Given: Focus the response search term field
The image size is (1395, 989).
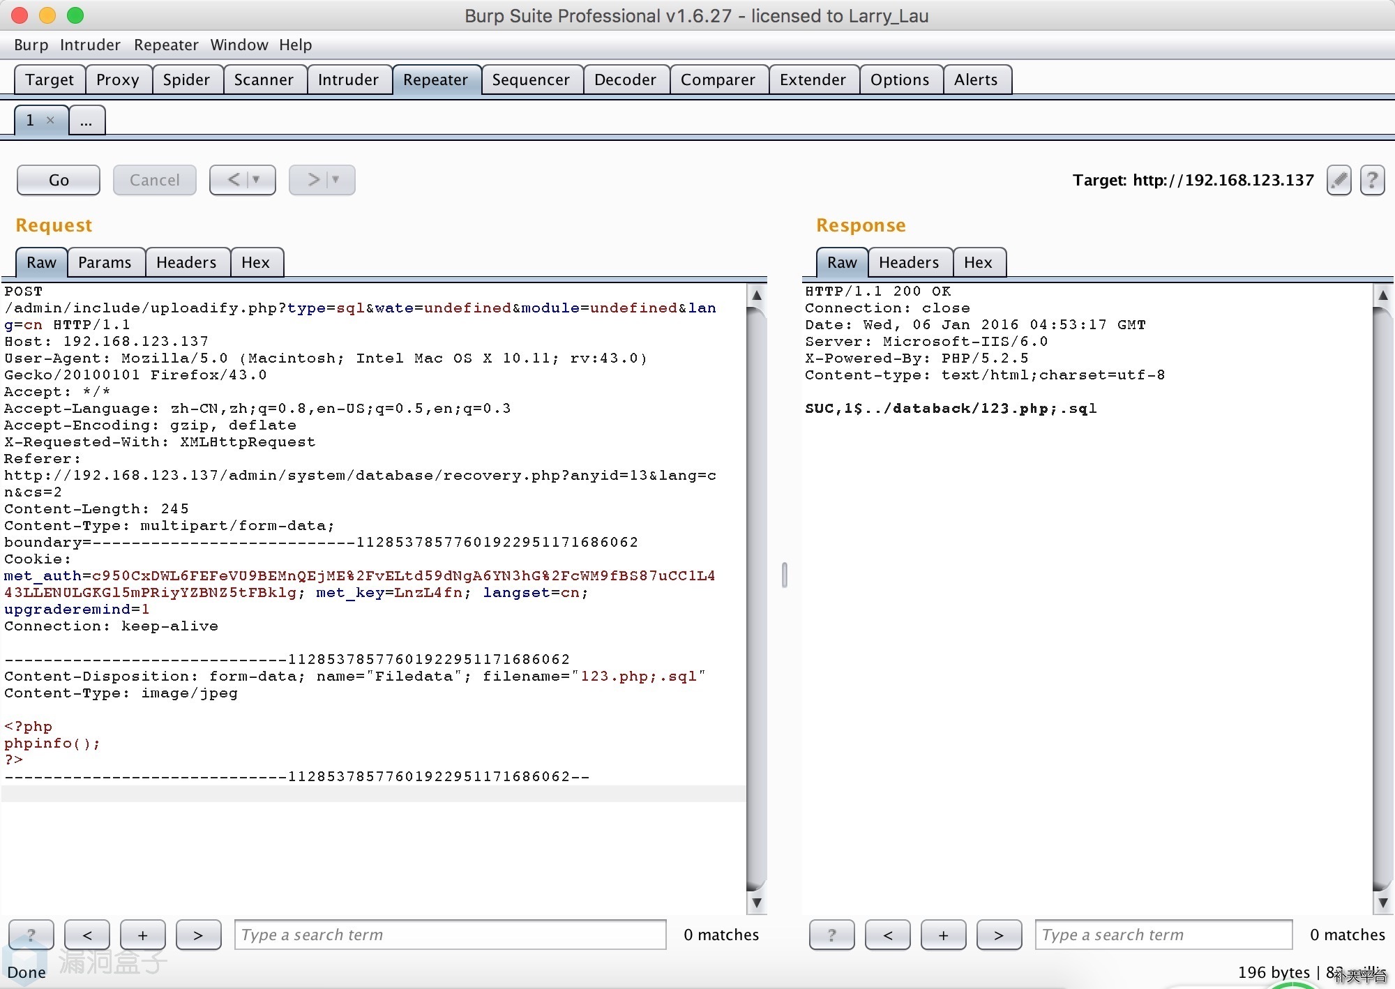Looking at the screenshot, I should pyautogui.click(x=1163, y=935).
